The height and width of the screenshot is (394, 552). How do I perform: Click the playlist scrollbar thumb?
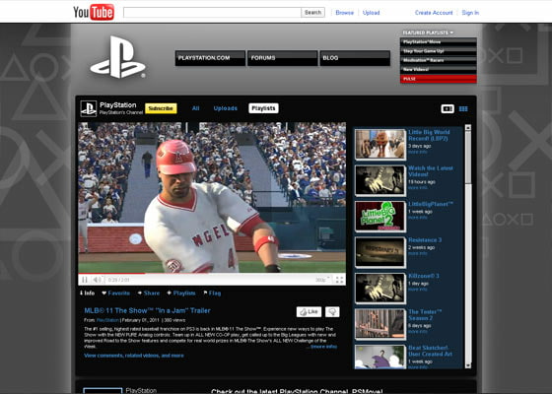[x=468, y=157]
